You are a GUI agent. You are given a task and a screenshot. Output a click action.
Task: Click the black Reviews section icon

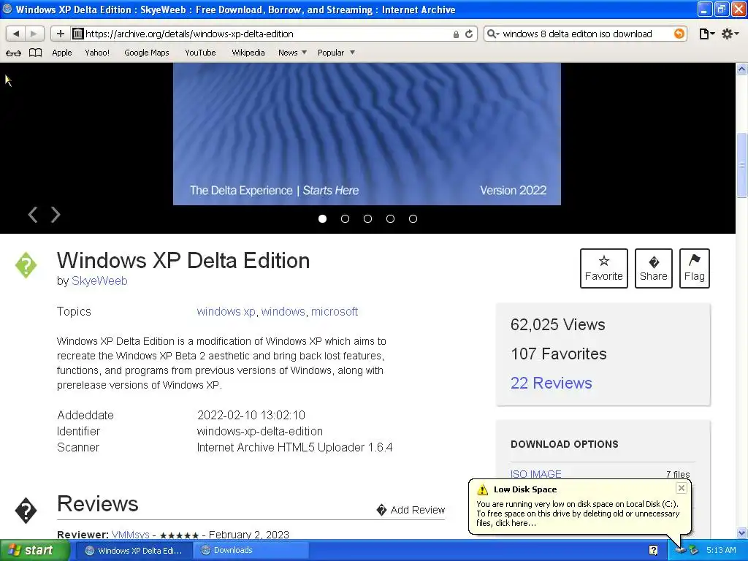(26, 511)
